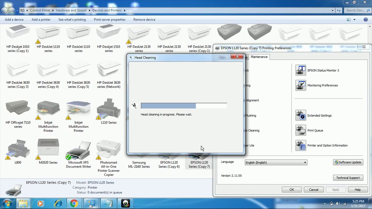Expand the address bar history dropdown

coord(333,10)
